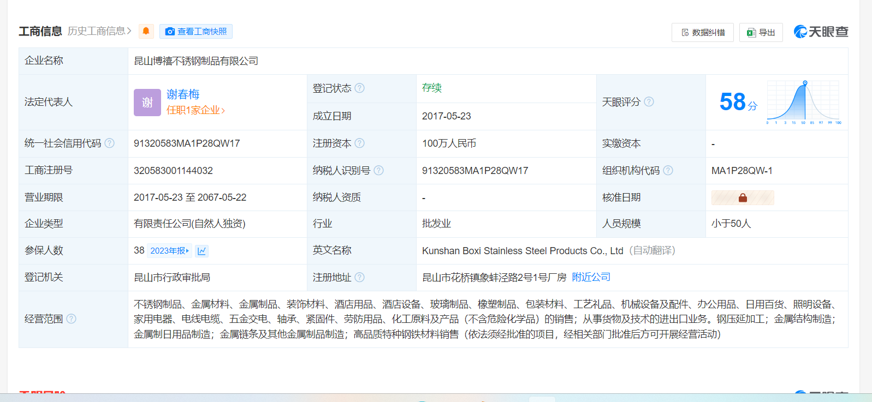Open 查看工商快照 snapshot button
The image size is (872, 402).
click(196, 32)
